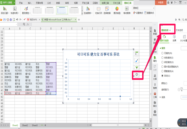The height and width of the screenshot is (129, 187).
Task: Open the 备份 backup icon in sidebar
Action: point(155,104)
